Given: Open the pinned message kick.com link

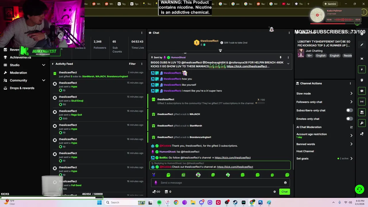Looking at the screenshot, I should click(x=248, y=66).
